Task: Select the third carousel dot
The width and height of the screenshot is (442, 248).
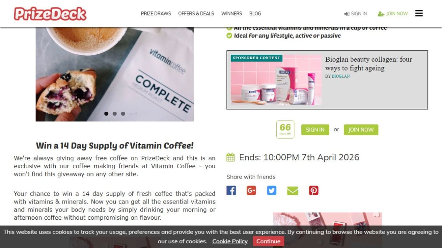Action: [x=123, y=114]
